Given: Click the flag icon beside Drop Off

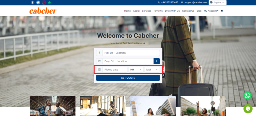Looking at the screenshot, I should (x=99, y=61).
